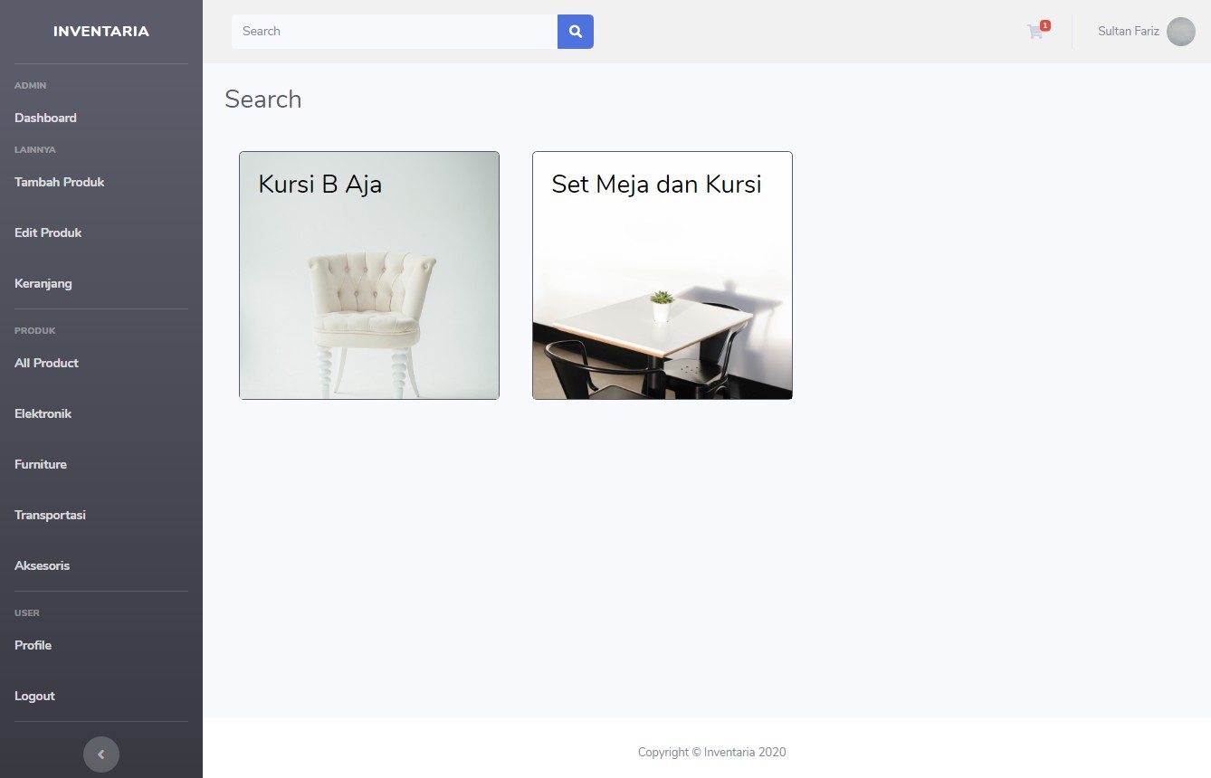Viewport: 1211px width, 778px height.
Task: Browse the Furniture category
Action: point(40,464)
